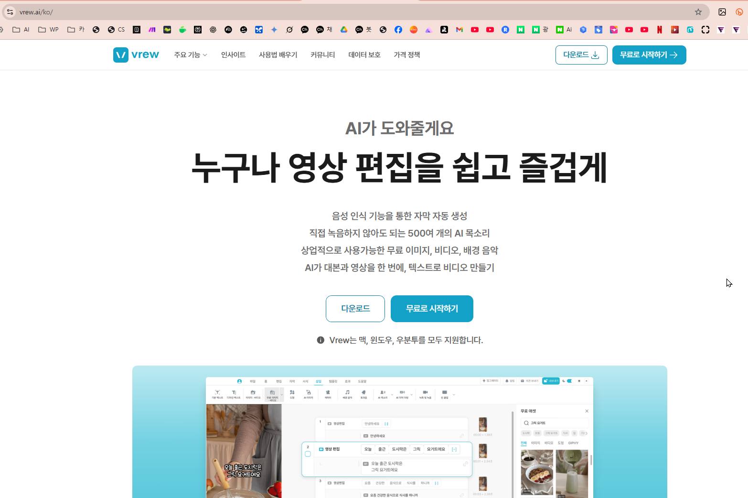Screen dimensions: 748x498
Task: Open the Ch 채 bookmark
Action: click(324, 30)
